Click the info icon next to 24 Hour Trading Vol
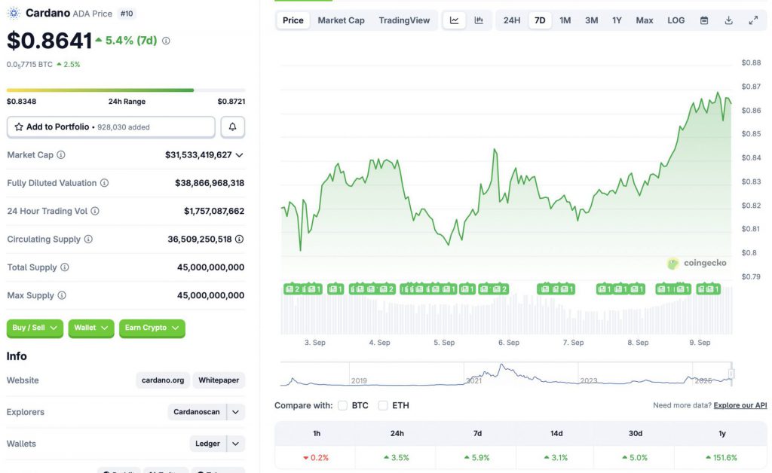Viewport: 772px width, 473px height. tap(95, 211)
